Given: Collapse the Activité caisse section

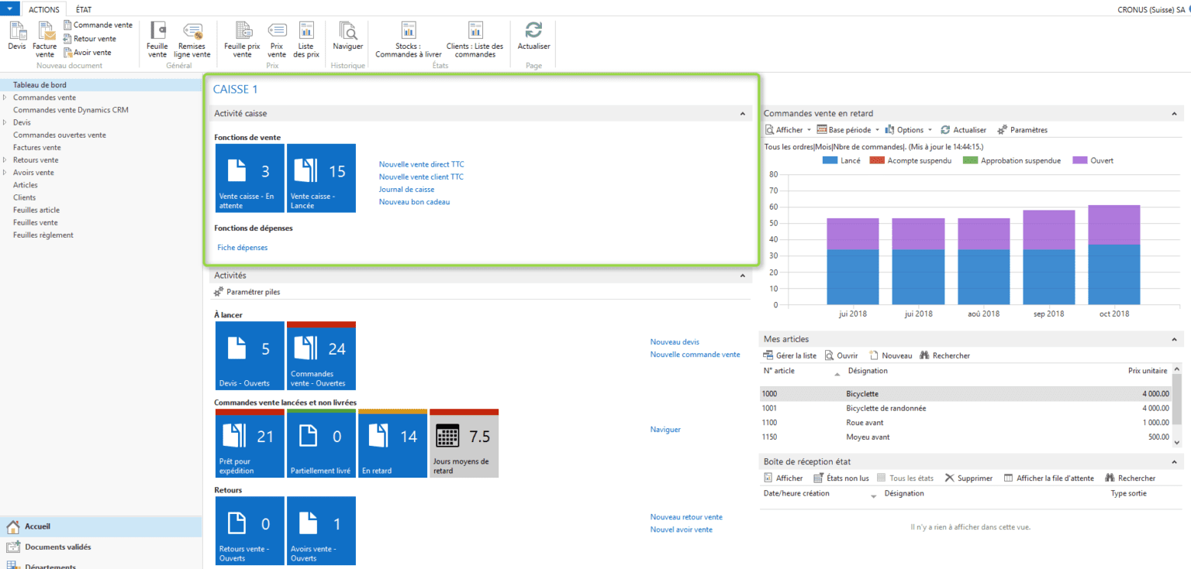Looking at the screenshot, I should click(x=741, y=112).
